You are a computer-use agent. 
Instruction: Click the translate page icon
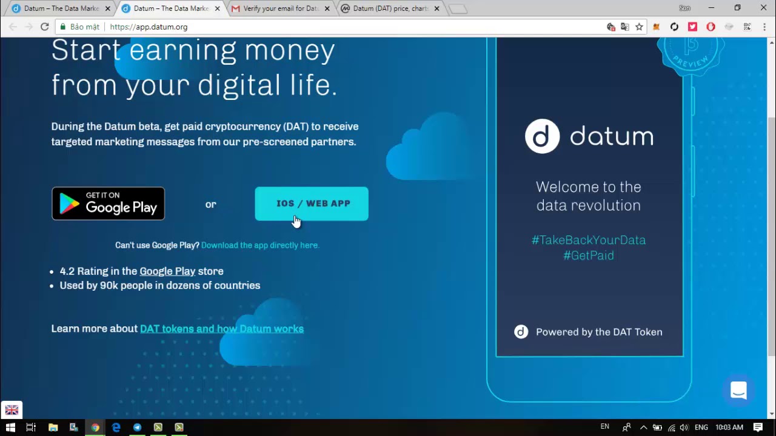[x=625, y=27]
